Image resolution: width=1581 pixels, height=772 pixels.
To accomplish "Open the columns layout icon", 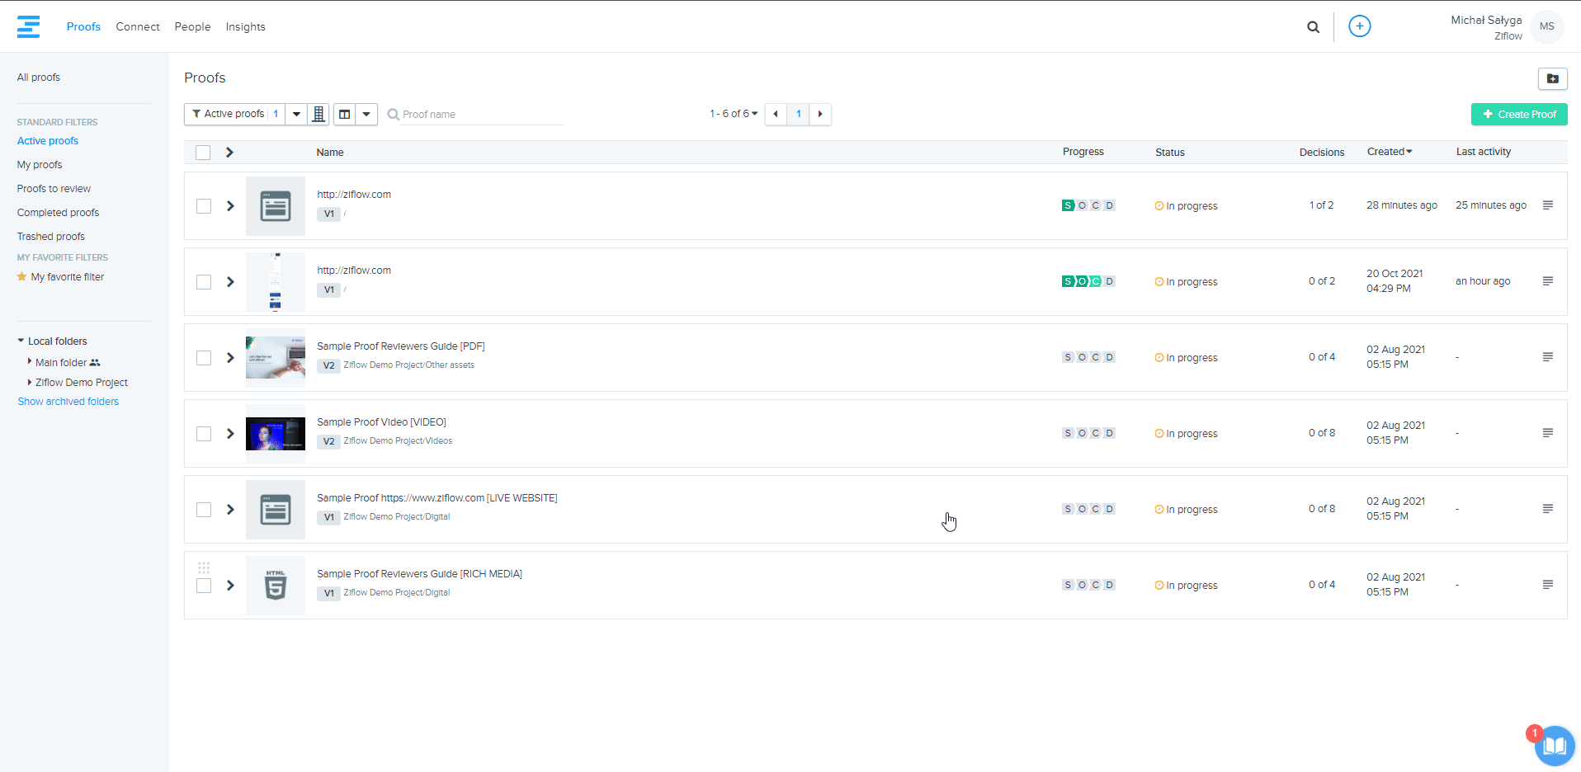I will coord(345,114).
